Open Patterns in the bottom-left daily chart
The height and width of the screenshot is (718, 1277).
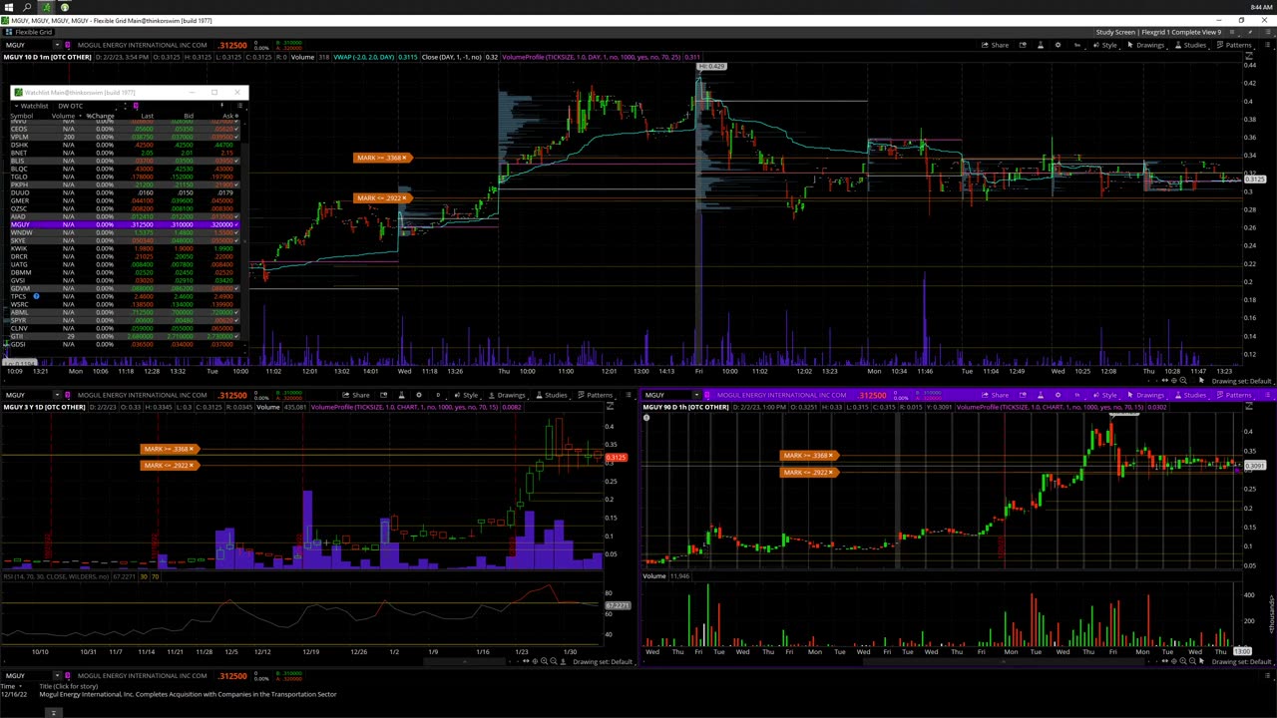pos(594,395)
